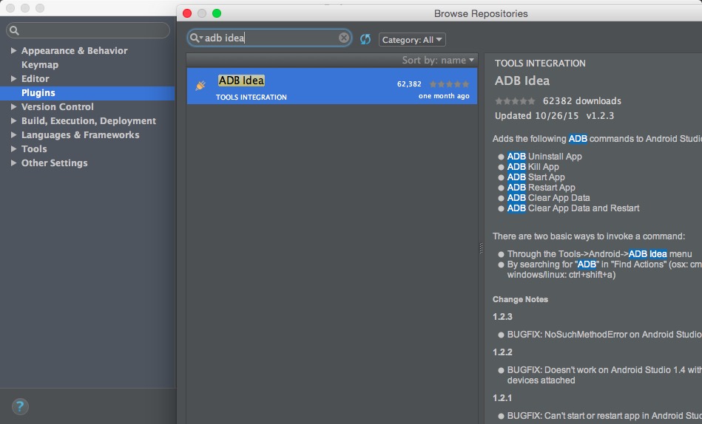The image size is (702, 424).
Task: Click the 1.2.1 change notes version heading
Action: pos(502,398)
